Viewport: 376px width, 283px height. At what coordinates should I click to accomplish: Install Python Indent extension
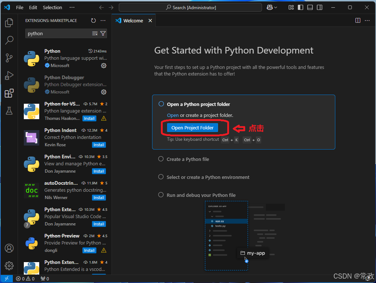[99, 145]
